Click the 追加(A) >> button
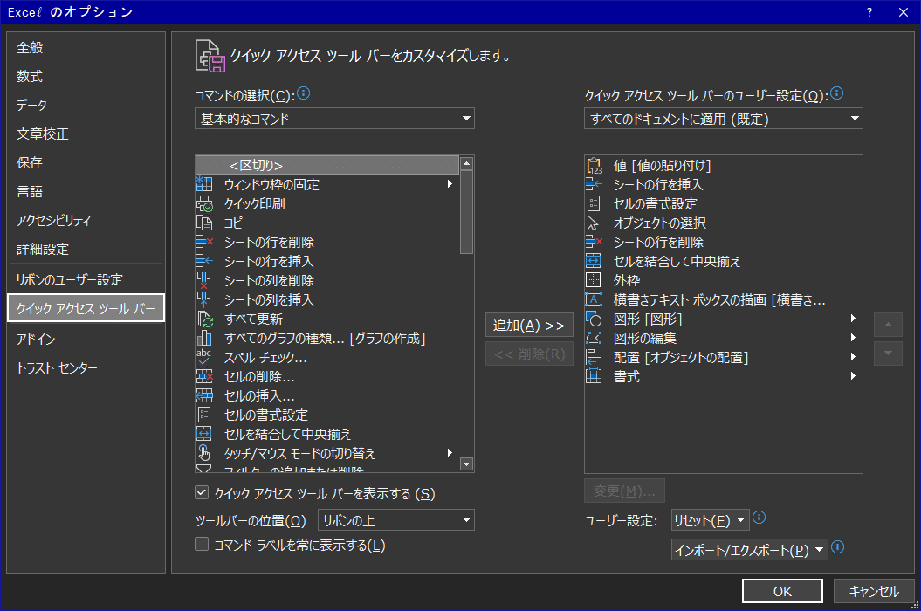921x611 pixels. [529, 325]
